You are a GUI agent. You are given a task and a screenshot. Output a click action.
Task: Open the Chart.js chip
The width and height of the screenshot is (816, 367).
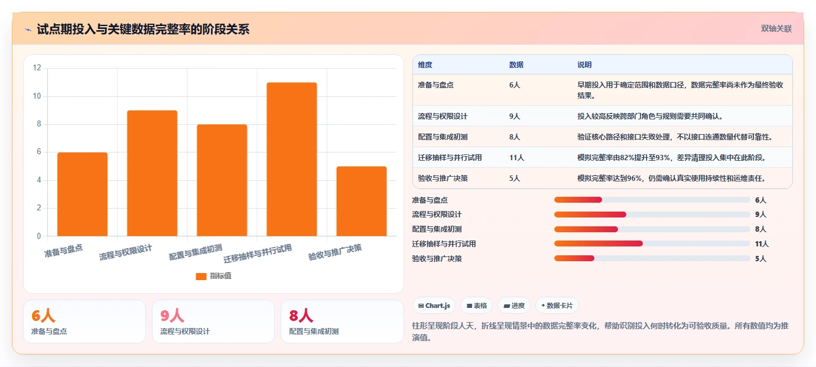coord(434,306)
